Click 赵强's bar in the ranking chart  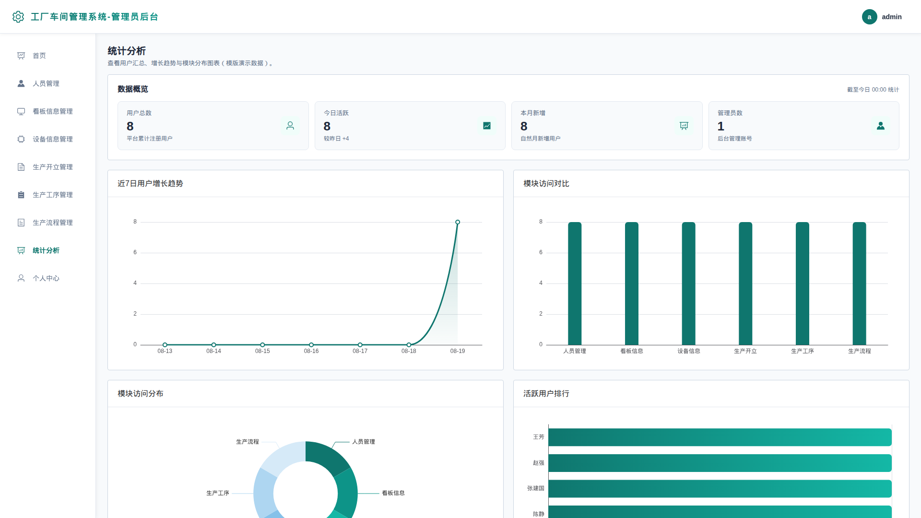(x=720, y=463)
